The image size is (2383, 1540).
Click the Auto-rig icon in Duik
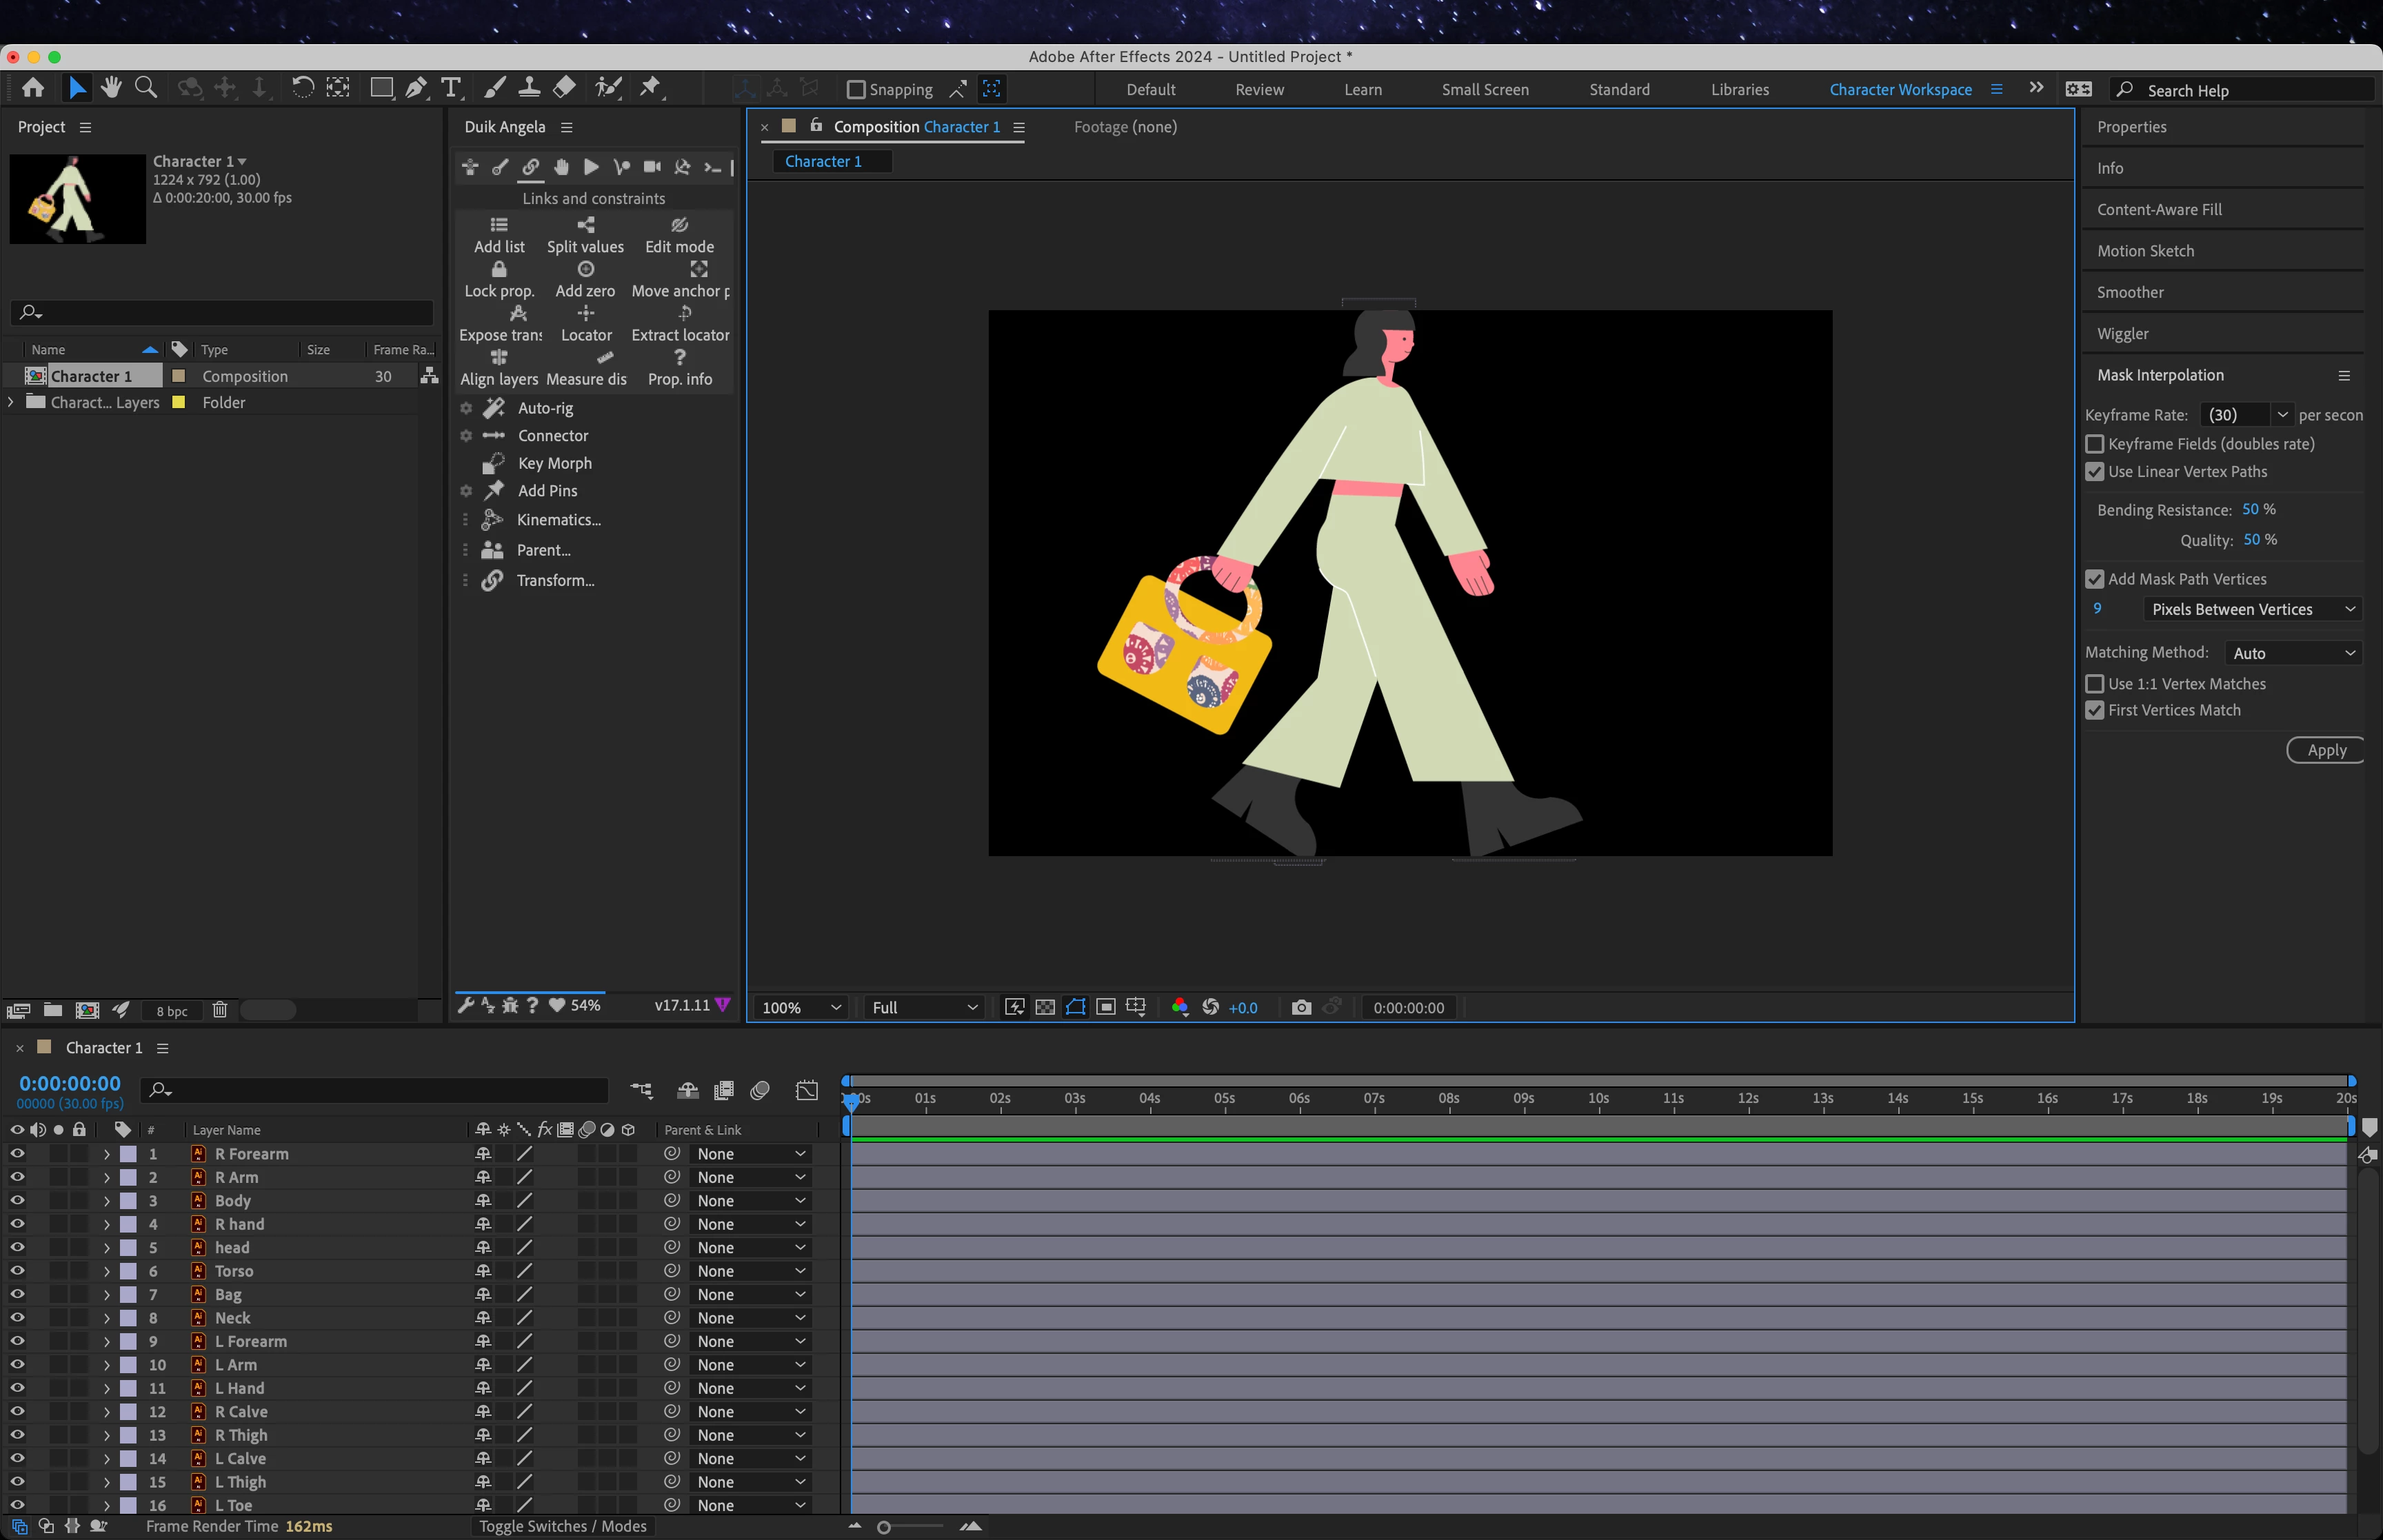494,408
